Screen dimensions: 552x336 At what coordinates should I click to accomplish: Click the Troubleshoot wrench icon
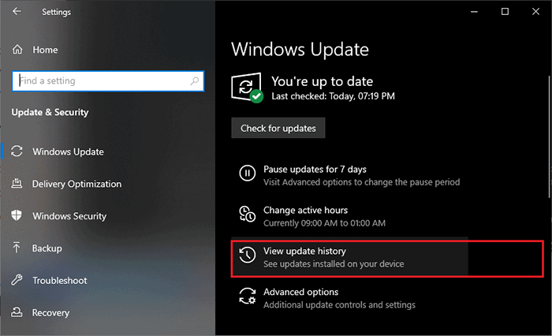click(17, 280)
